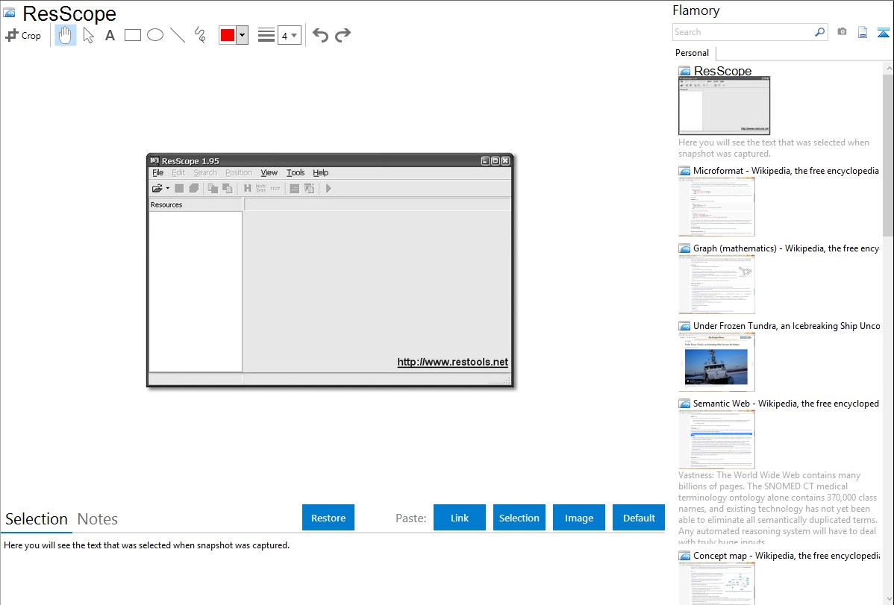Pick the ellipse drawing tool
Viewport: 894px width, 605px height.
[155, 35]
